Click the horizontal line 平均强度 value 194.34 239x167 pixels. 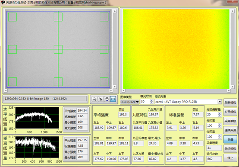[x=82, y=110]
